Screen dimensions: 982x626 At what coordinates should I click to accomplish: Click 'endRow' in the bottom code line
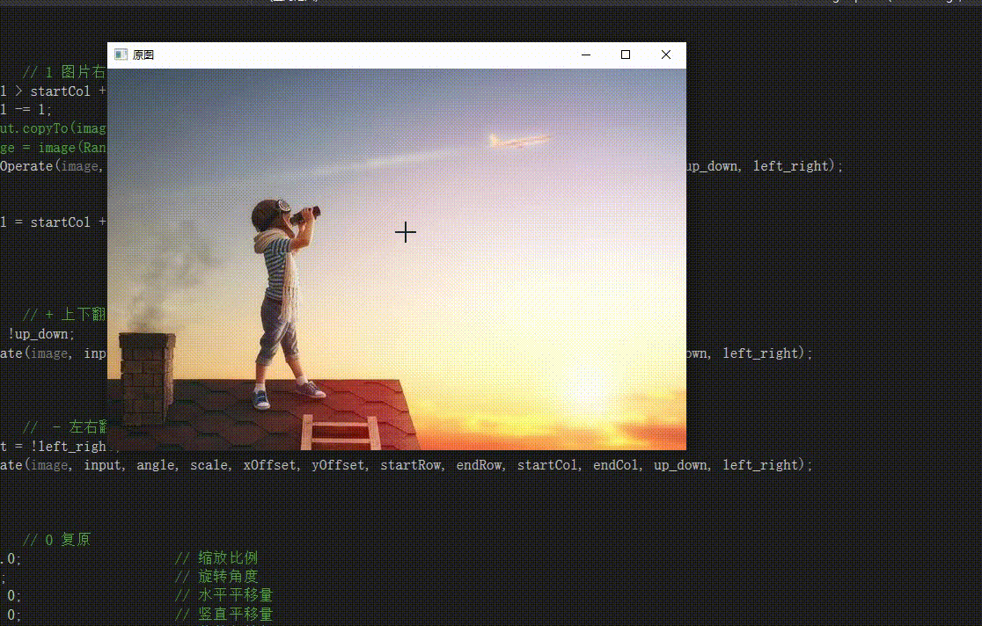point(479,465)
